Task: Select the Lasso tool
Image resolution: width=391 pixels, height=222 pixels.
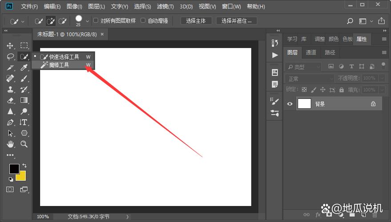Action: coord(10,57)
